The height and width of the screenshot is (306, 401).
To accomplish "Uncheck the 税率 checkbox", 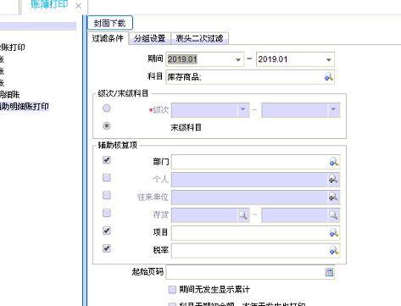I will click(x=107, y=248).
